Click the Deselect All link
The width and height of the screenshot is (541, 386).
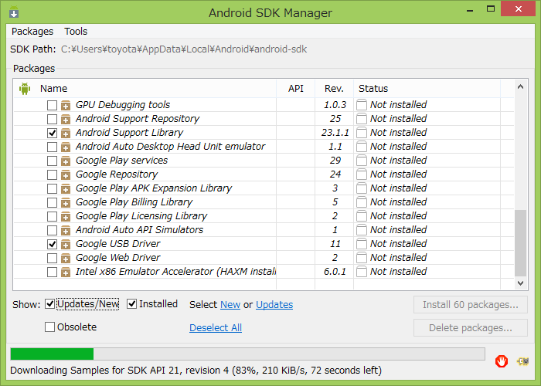216,328
